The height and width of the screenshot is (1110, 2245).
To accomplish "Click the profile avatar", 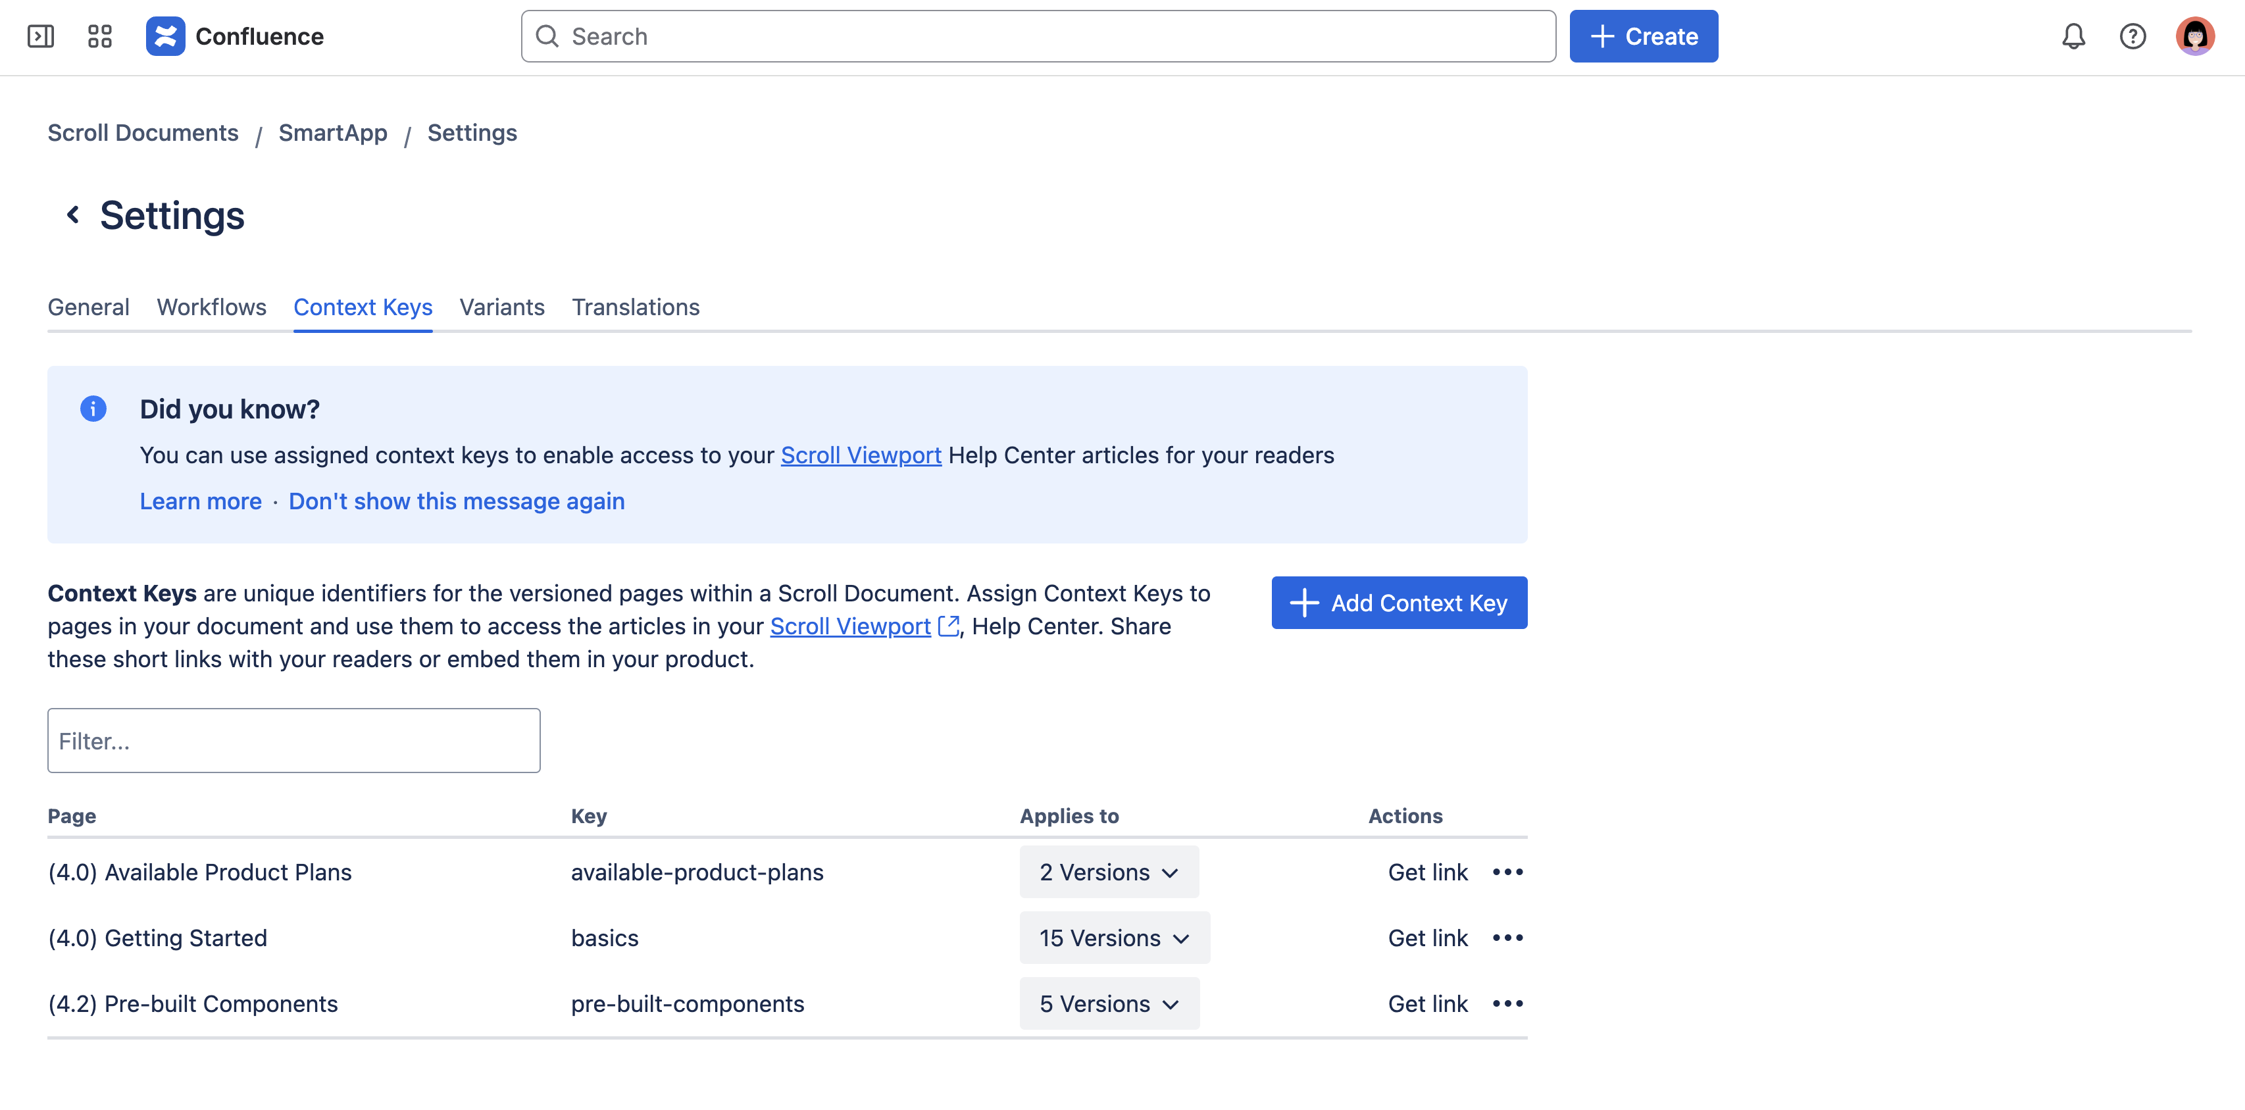I will (2197, 36).
